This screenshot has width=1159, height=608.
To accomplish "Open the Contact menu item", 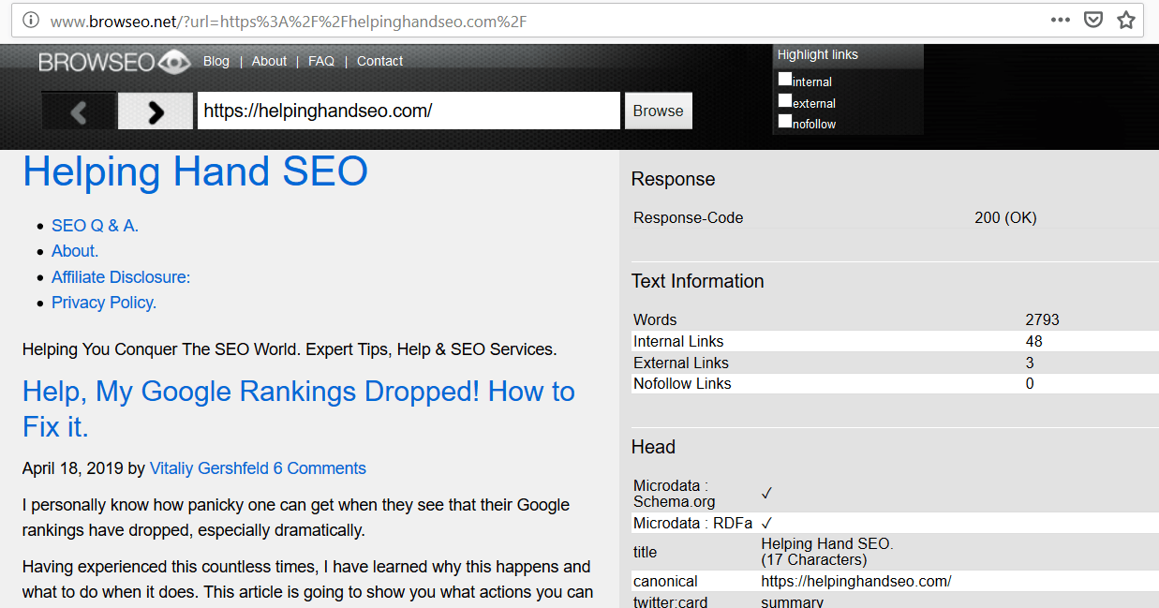I will coord(379,61).
